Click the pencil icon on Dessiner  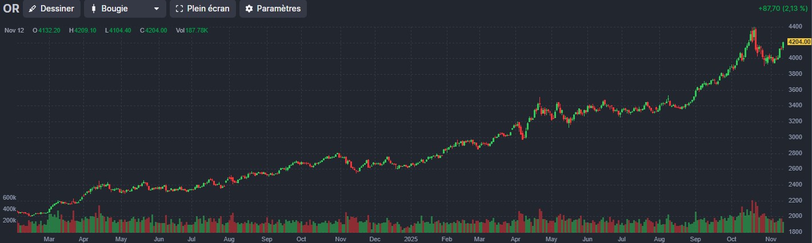[33, 9]
